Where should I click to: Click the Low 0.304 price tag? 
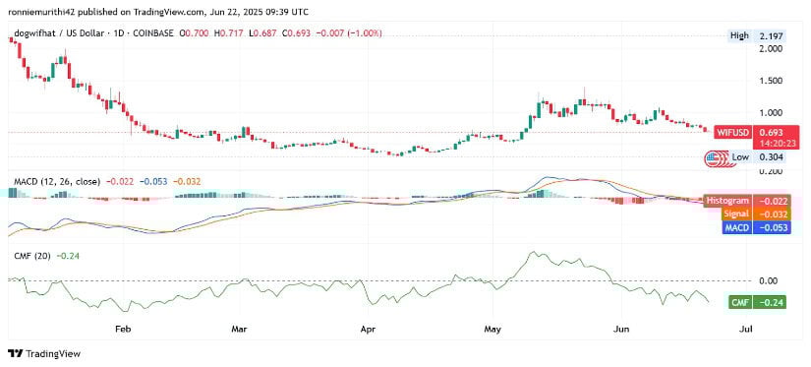(757, 156)
